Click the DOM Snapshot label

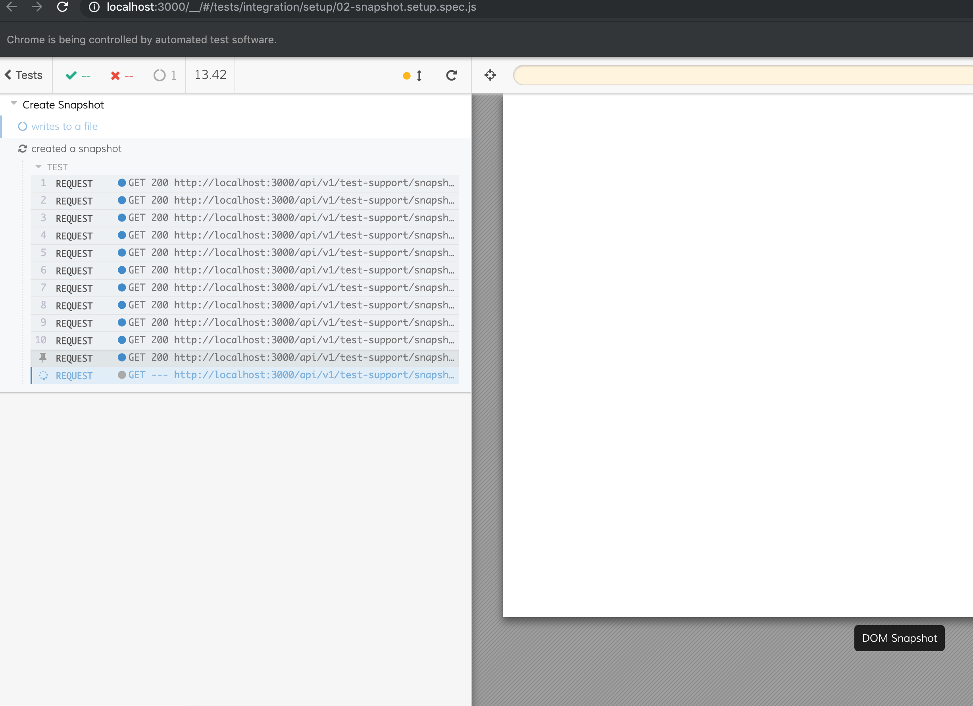click(899, 638)
